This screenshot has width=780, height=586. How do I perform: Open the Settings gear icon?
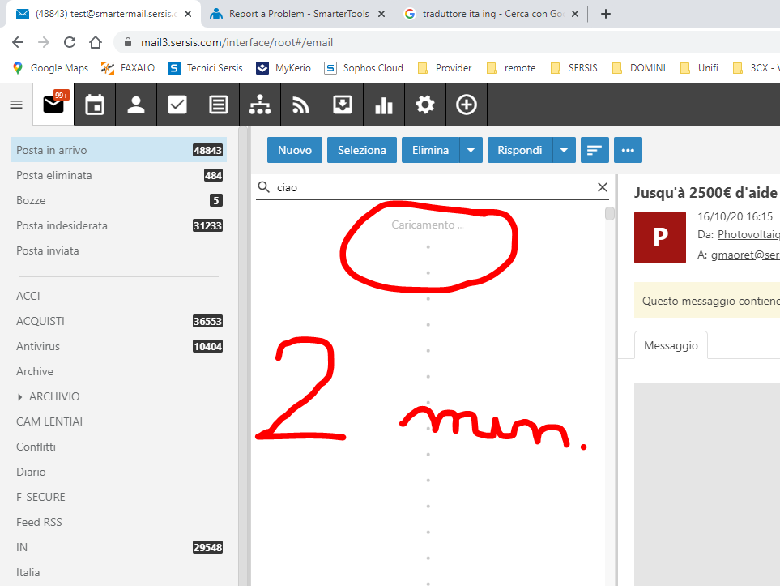coord(425,105)
